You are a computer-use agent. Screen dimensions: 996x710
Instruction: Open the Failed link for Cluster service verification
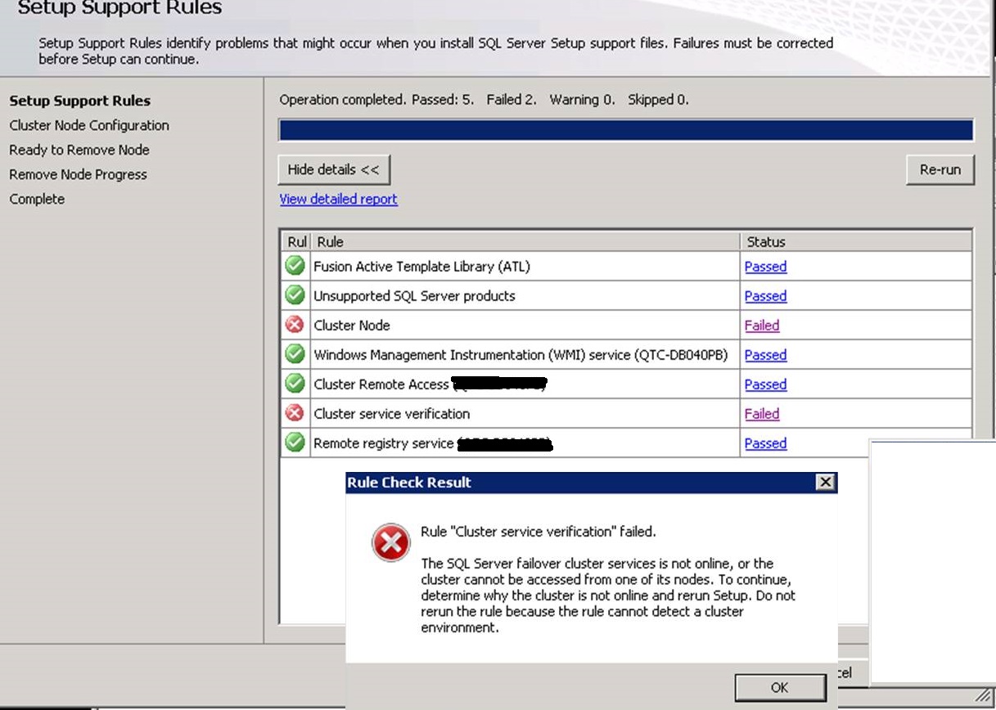pyautogui.click(x=761, y=413)
